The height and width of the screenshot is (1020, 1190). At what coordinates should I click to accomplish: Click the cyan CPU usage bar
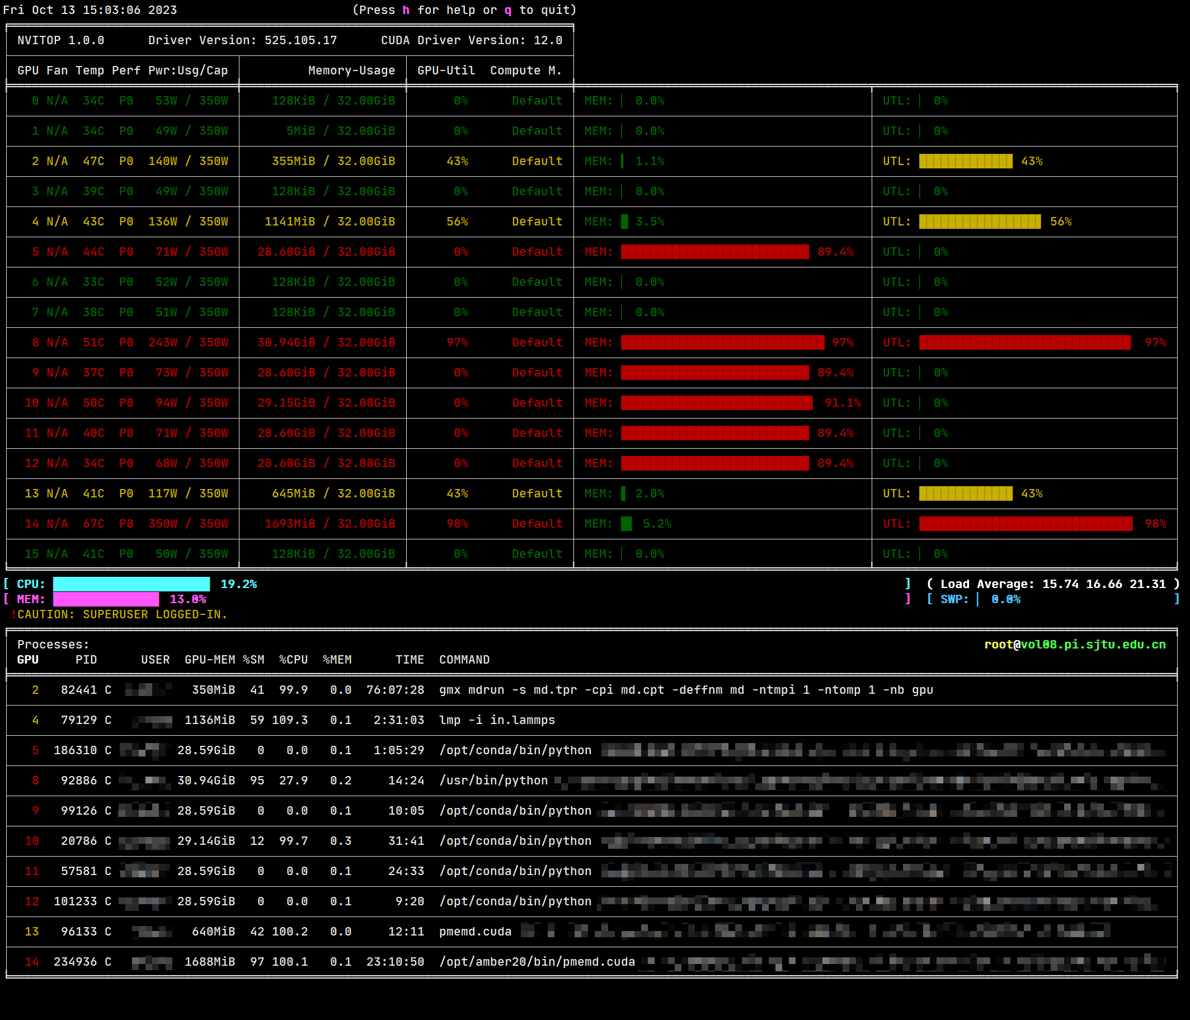(131, 584)
